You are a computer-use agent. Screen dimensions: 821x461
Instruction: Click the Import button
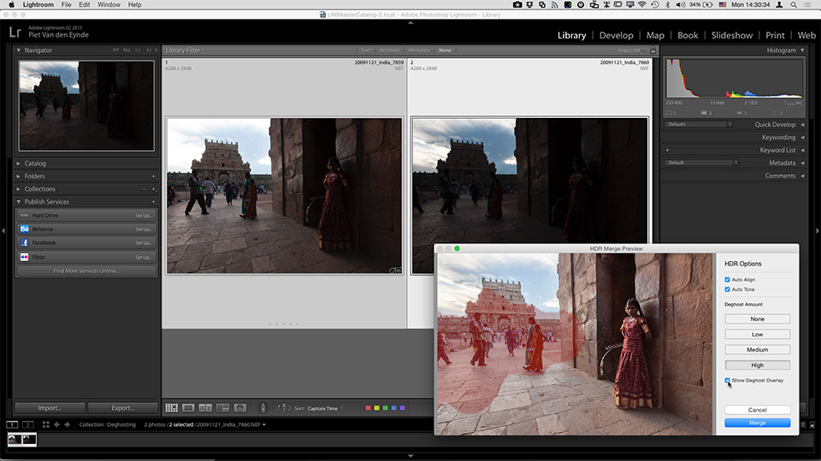point(50,408)
